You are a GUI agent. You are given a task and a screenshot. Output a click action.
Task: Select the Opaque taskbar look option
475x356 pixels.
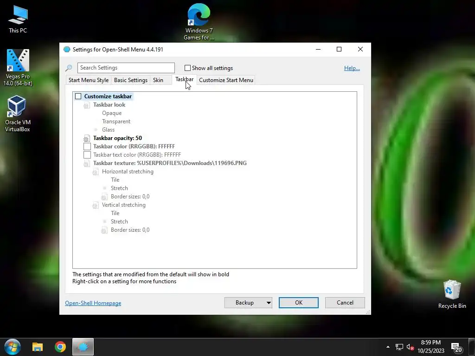[112, 113]
